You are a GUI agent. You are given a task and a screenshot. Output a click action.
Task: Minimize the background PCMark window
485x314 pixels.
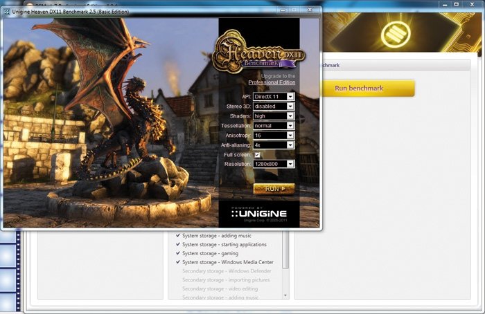click(x=445, y=5)
